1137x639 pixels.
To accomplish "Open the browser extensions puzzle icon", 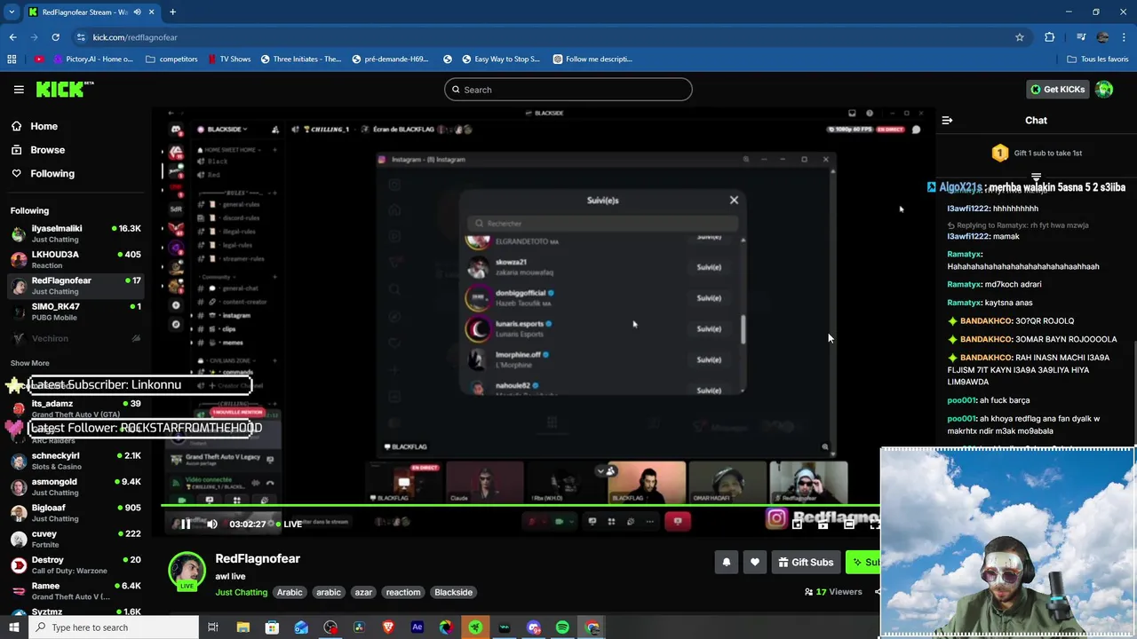I will (x=1050, y=37).
